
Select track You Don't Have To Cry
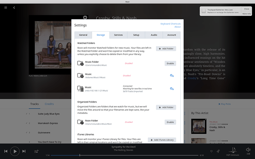tap(50, 142)
